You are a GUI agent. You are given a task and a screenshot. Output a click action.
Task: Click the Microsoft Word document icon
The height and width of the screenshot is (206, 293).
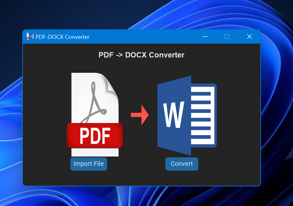click(x=187, y=115)
